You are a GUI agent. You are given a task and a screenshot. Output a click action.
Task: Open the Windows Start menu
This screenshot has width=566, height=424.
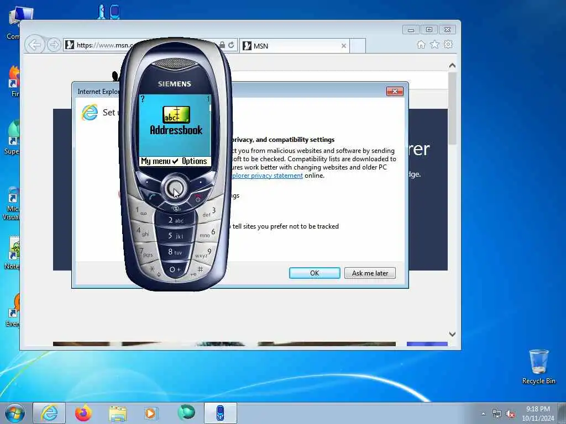click(15, 413)
